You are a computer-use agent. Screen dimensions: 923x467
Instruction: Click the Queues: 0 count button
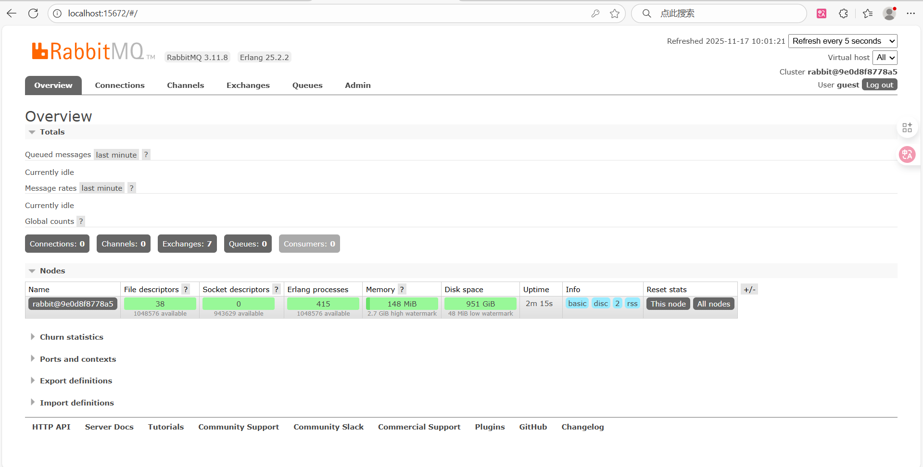pyautogui.click(x=248, y=244)
